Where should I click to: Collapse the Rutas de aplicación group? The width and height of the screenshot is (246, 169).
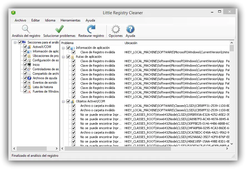63,57
